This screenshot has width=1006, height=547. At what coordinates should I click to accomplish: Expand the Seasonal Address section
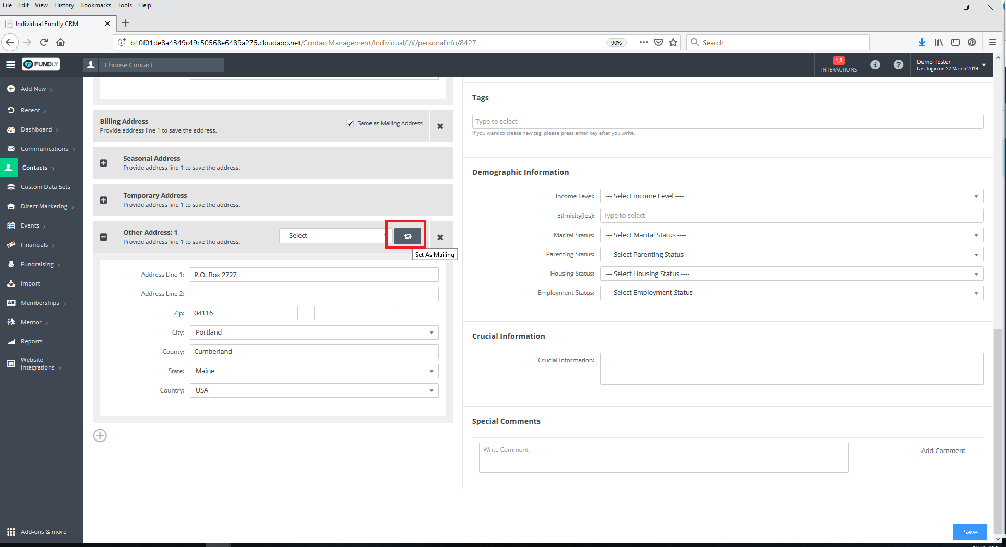103,163
